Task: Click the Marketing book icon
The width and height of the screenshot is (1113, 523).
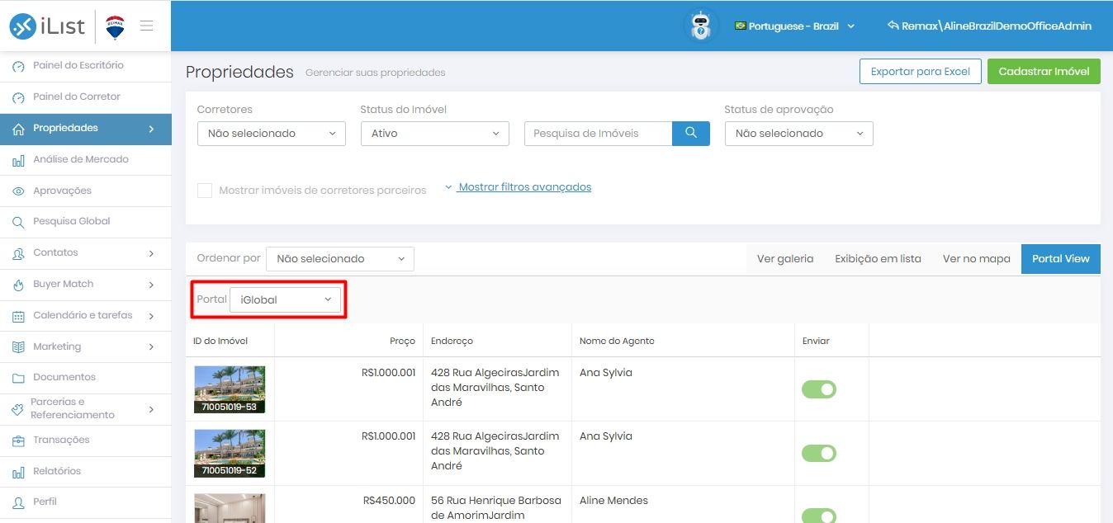Action: 18,347
